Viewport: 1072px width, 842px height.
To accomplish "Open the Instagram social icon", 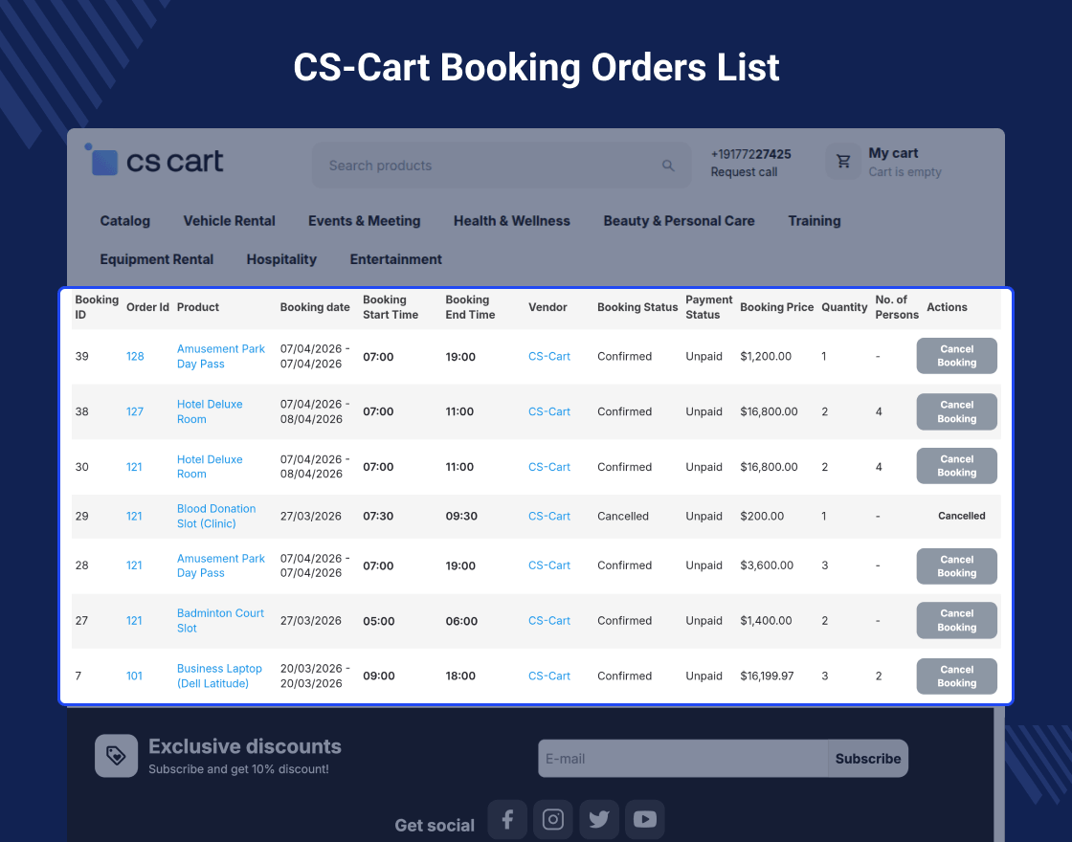I will 553,819.
